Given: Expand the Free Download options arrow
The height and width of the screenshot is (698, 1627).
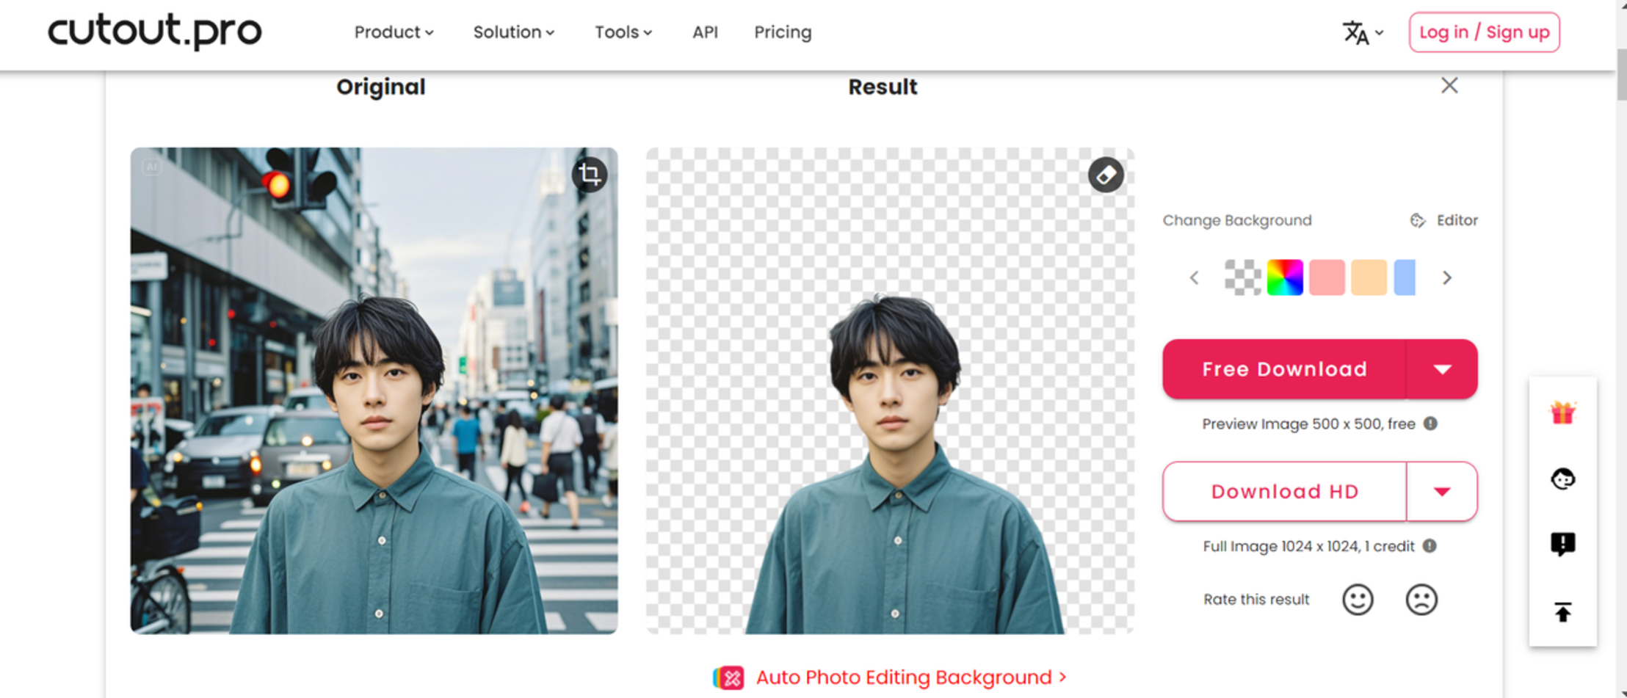Looking at the screenshot, I should pyautogui.click(x=1442, y=369).
